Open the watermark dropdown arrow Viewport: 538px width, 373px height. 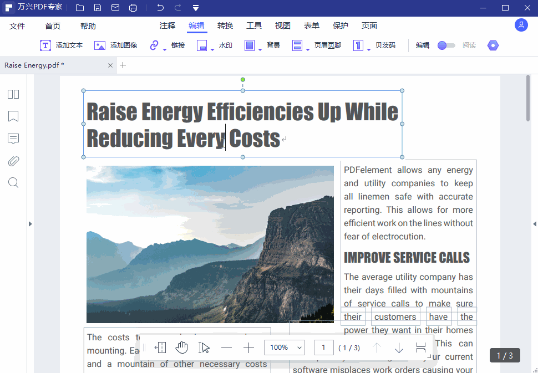pyautogui.click(x=212, y=50)
